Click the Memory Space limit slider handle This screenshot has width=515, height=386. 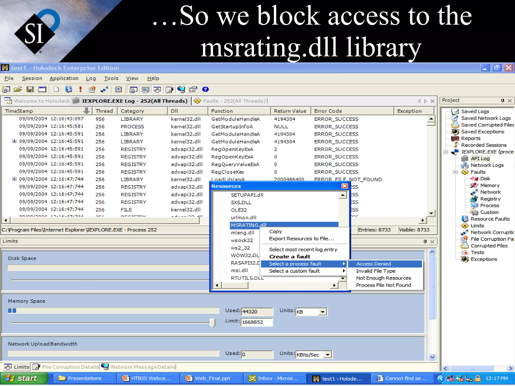tap(212, 323)
